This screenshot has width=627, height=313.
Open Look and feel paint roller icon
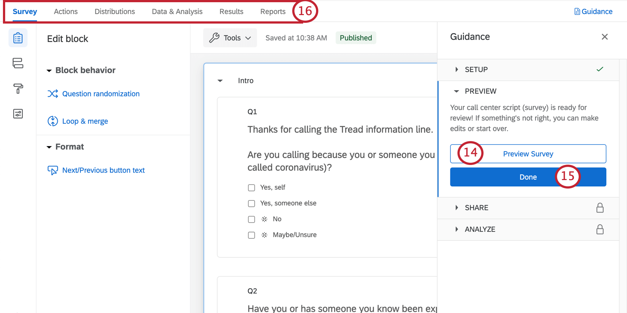pyautogui.click(x=18, y=88)
